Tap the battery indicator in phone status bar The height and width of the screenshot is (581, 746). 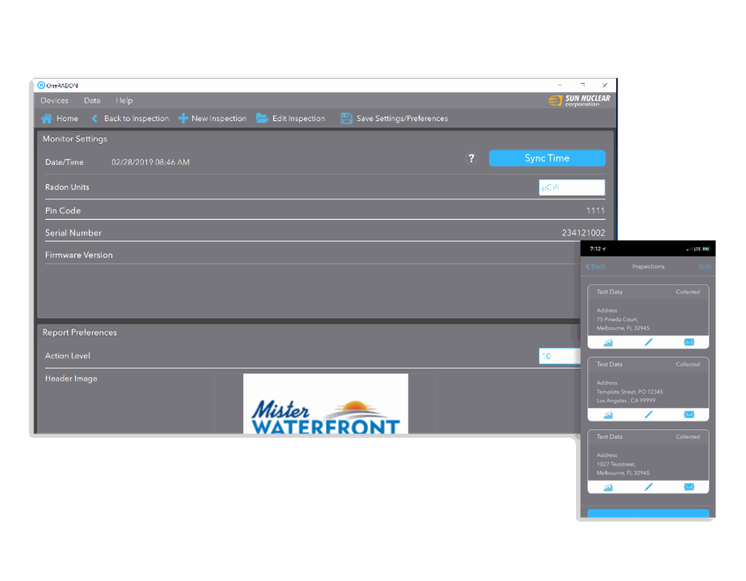tap(706, 249)
